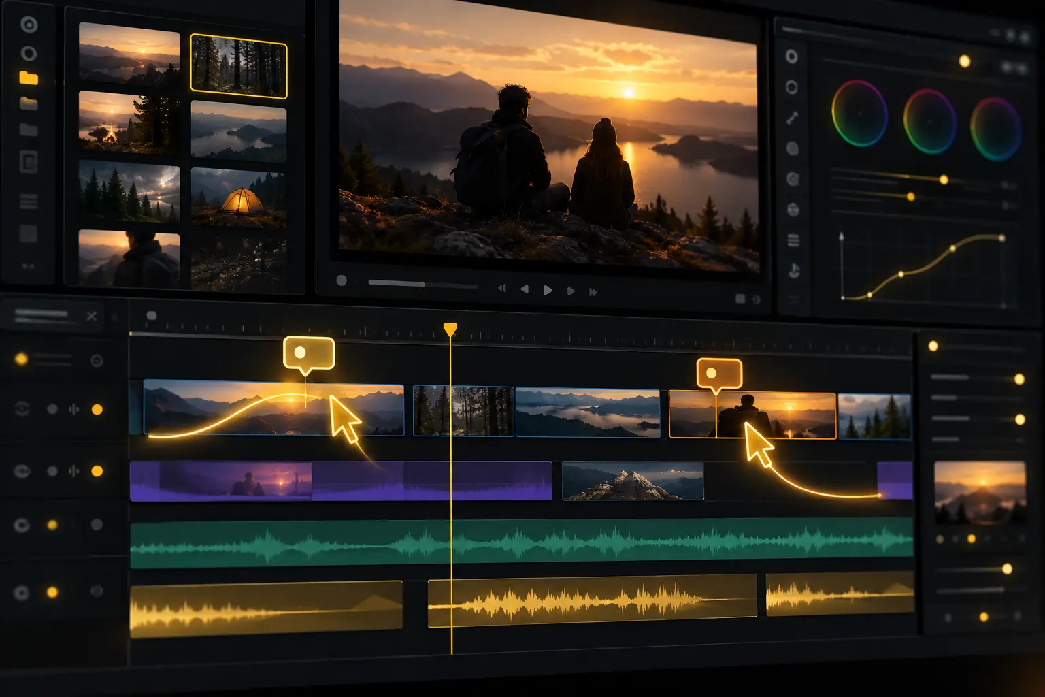Select the snowy mountain clip on the second track

click(x=633, y=481)
